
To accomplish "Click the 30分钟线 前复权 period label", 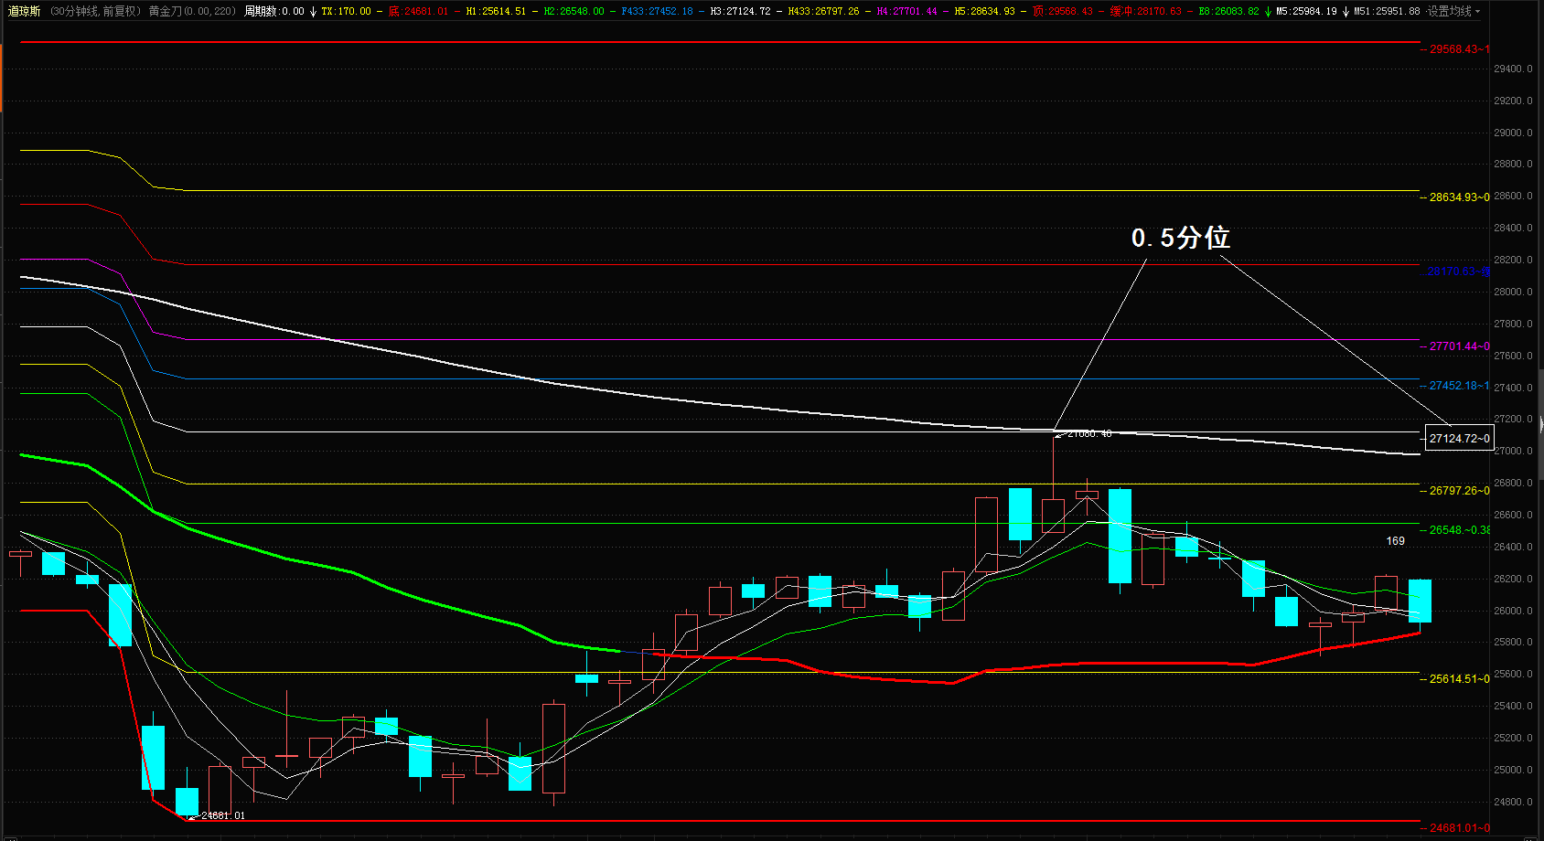I will pyautogui.click(x=95, y=11).
